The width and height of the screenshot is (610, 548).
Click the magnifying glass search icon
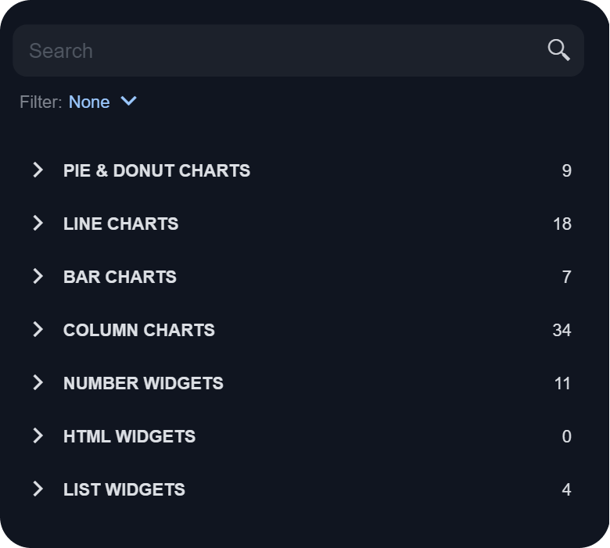pos(558,50)
